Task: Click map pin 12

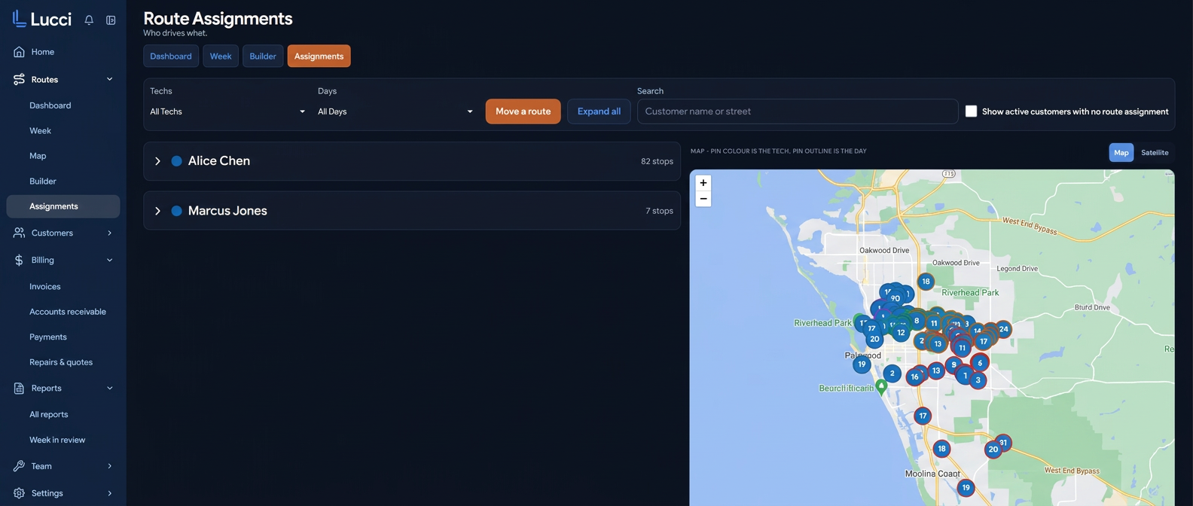Action: (901, 332)
